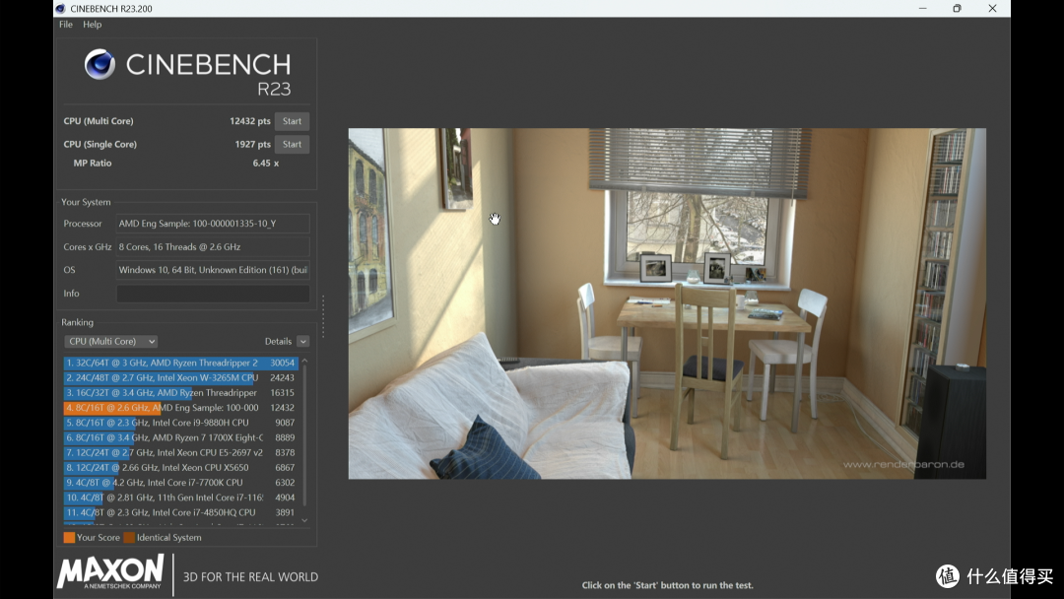This screenshot has height=599, width=1064.
Task: Select ranking row 1 AMD Ryzen Threadripper 2
Action: [180, 363]
